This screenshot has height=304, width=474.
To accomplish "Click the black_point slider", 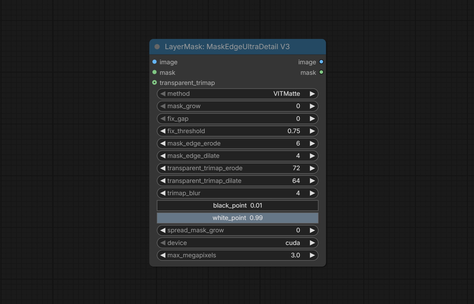I will (x=237, y=205).
